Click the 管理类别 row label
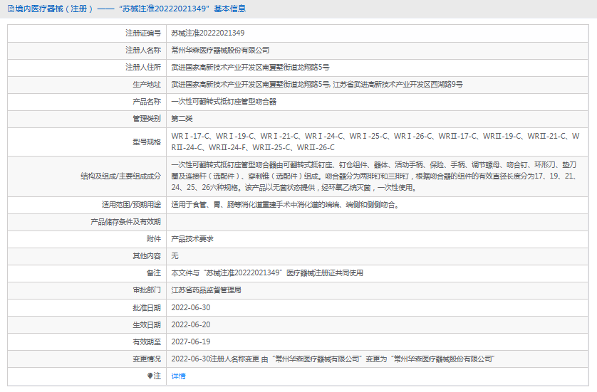This screenshot has height=392, width=597. pos(147,119)
